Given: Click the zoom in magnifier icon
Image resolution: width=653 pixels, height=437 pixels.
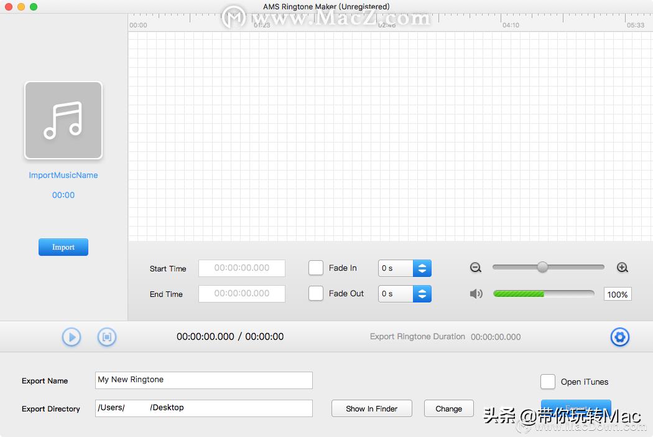Looking at the screenshot, I should tap(622, 268).
